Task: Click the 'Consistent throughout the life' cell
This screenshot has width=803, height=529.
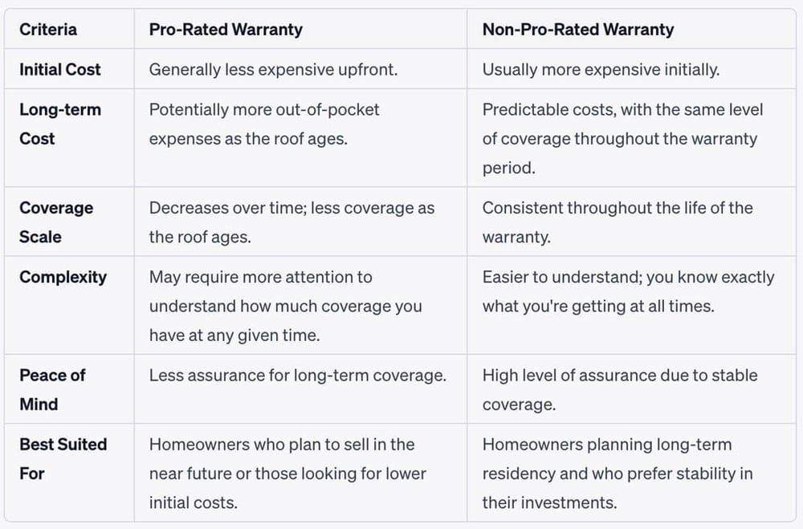Action: 618,222
